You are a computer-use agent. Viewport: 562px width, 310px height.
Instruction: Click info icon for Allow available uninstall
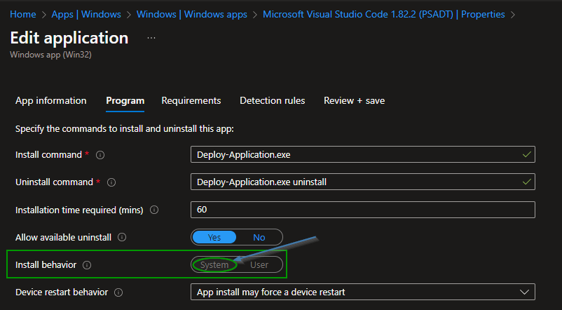123,237
